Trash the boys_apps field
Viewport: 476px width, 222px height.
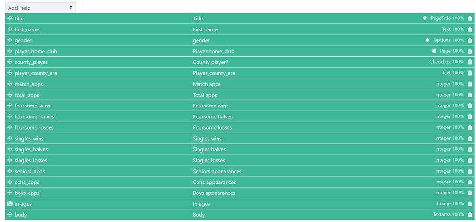[470, 193]
